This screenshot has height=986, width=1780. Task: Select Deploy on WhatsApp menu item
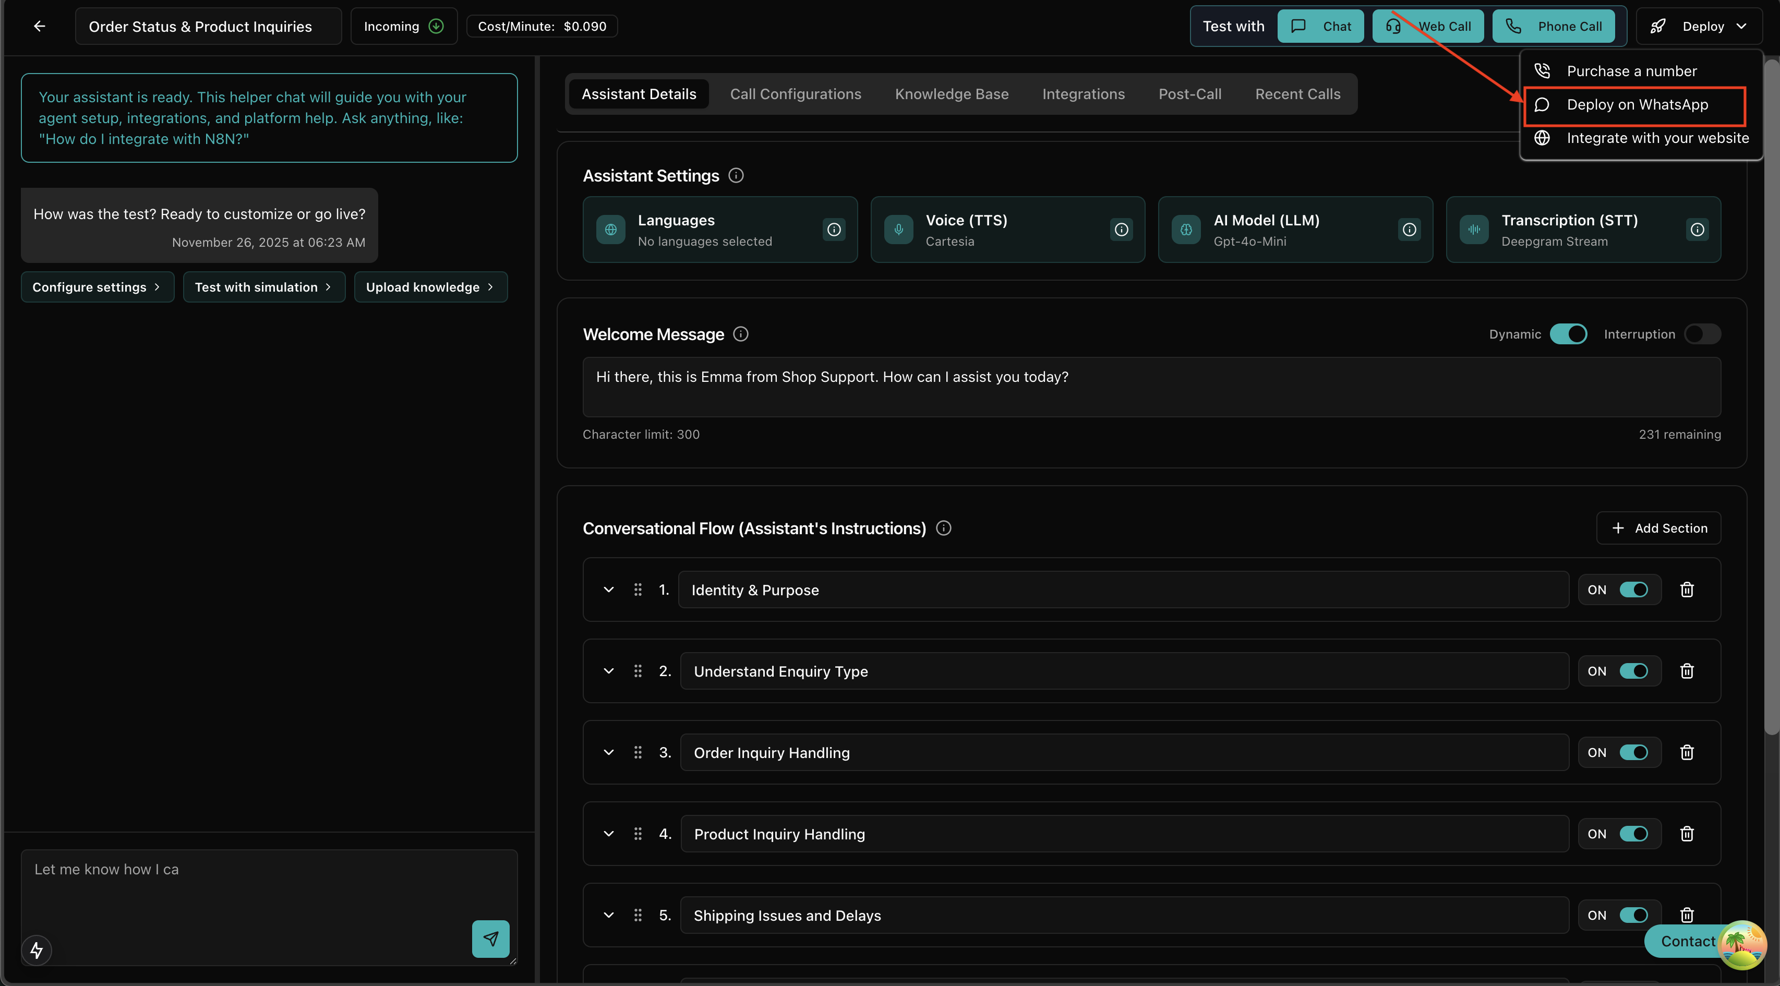[1636, 105]
